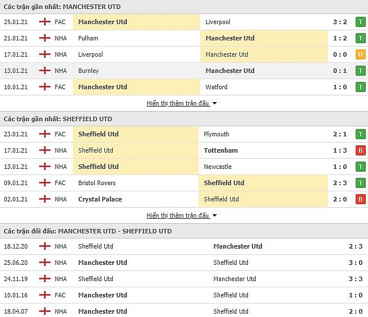The width and height of the screenshot is (368, 317).
Task: Click green T badge for Burnley 0:1 match
Action: [x=361, y=71]
